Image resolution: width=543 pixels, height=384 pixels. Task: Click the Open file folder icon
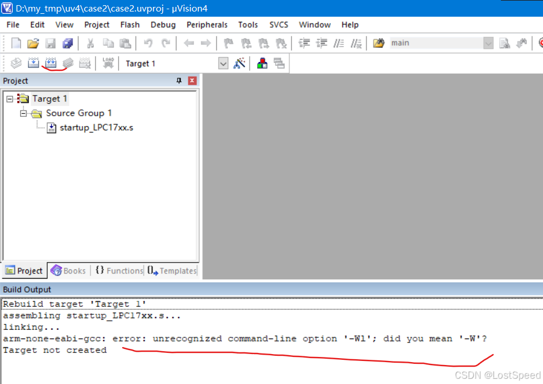click(x=33, y=43)
